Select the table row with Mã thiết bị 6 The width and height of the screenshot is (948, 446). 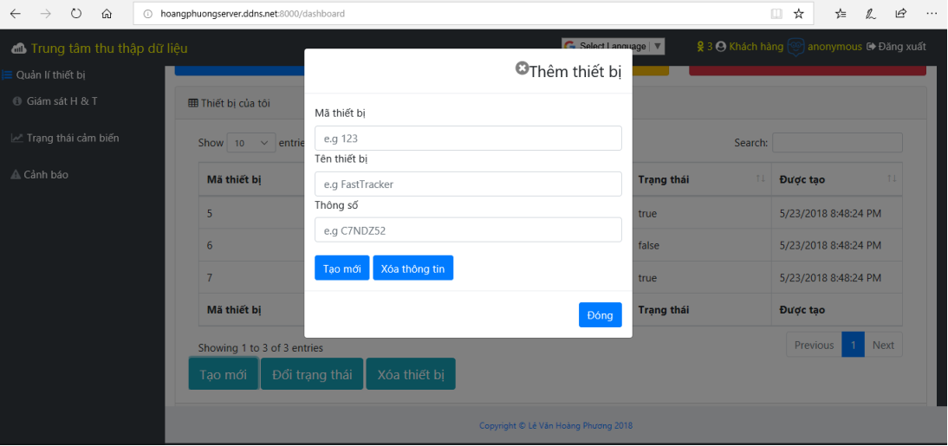click(550, 245)
